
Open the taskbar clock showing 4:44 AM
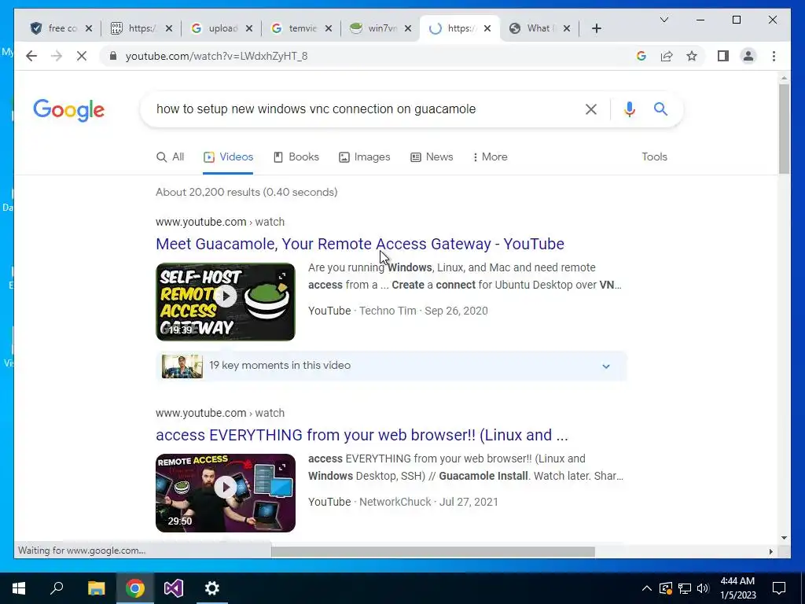[737, 588]
